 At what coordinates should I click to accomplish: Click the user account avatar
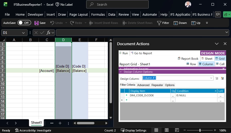point(188,4)
